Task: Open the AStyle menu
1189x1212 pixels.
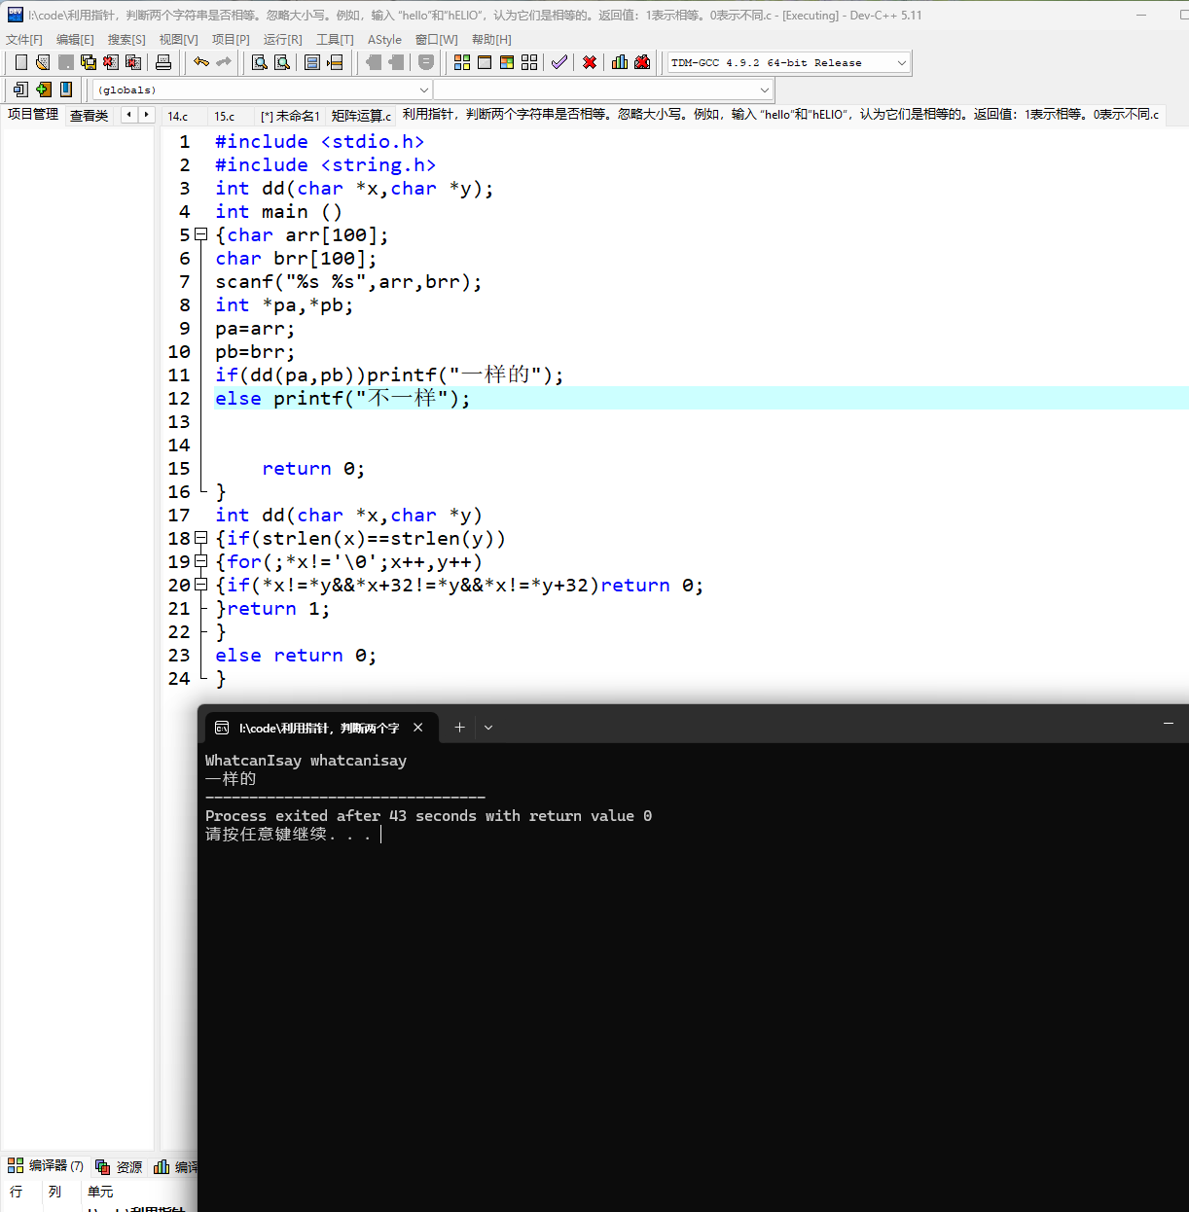Action: coord(384,40)
